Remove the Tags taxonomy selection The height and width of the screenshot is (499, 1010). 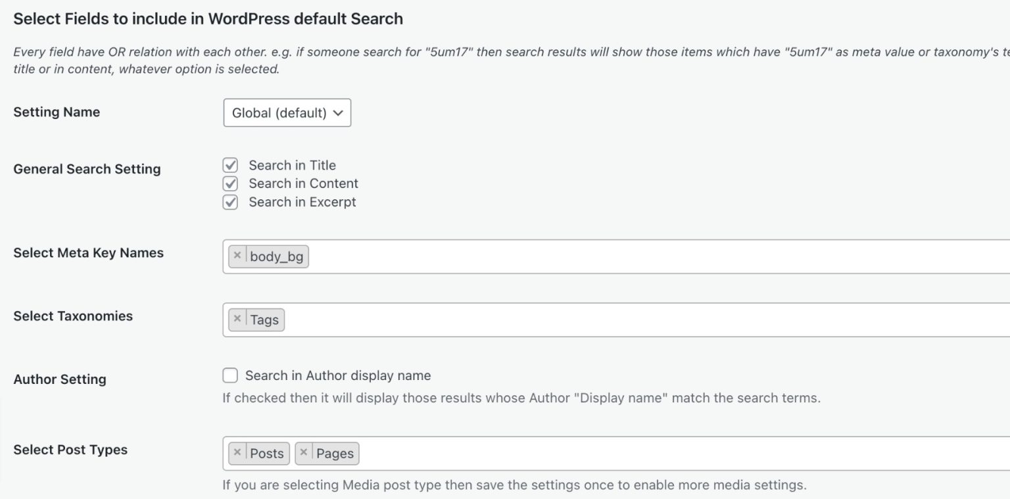point(237,318)
